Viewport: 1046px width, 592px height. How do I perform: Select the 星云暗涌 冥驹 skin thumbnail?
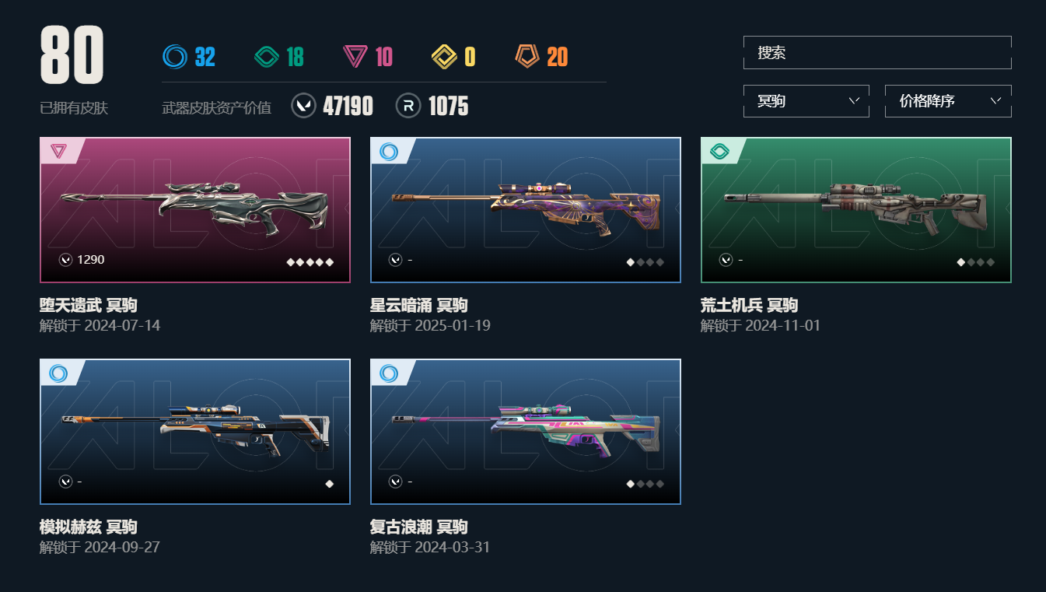tap(526, 210)
